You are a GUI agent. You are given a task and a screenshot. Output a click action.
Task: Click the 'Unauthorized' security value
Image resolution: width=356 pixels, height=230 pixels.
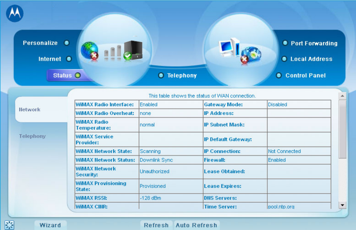click(154, 171)
